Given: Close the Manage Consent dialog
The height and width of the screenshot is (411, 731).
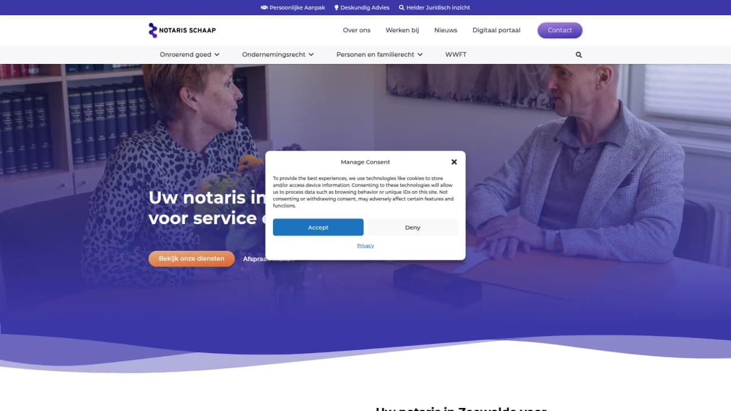Looking at the screenshot, I should coord(454,162).
